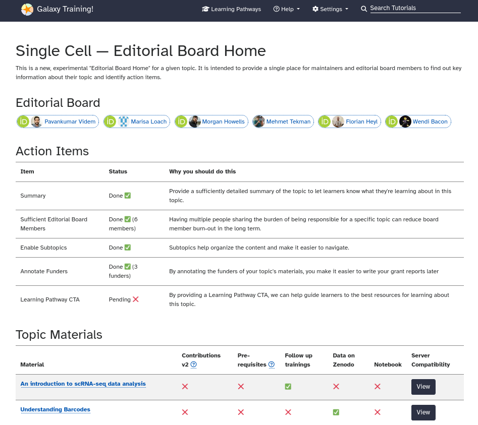Click the red X next to Pending
This screenshot has width=478, height=425.
click(136, 299)
